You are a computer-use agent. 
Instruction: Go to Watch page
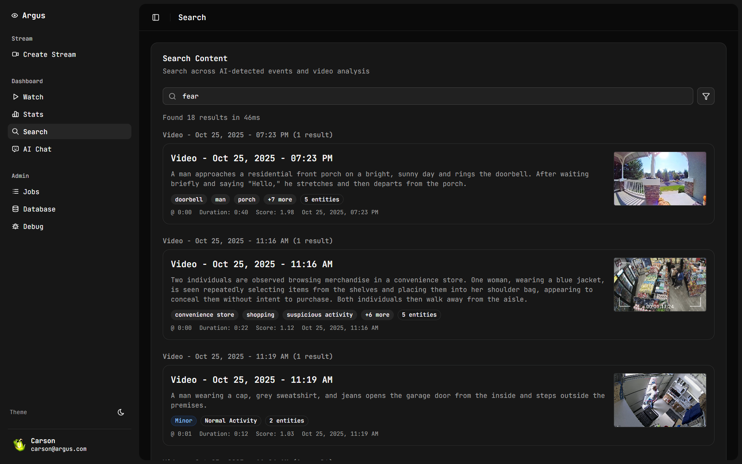[33, 97]
